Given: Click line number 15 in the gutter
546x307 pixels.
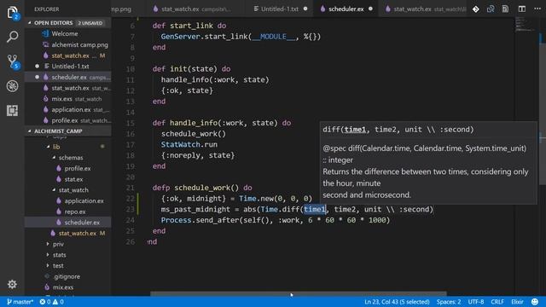Looking at the screenshot, I should click(x=131, y=123).
